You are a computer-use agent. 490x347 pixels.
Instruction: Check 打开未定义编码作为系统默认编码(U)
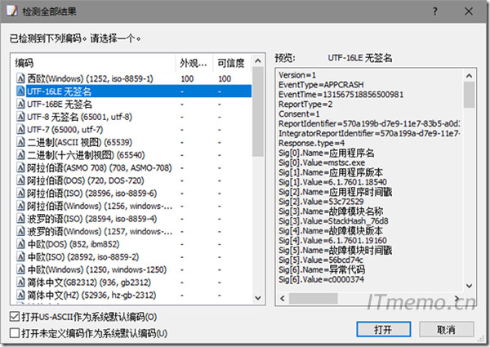pyautogui.click(x=15, y=333)
